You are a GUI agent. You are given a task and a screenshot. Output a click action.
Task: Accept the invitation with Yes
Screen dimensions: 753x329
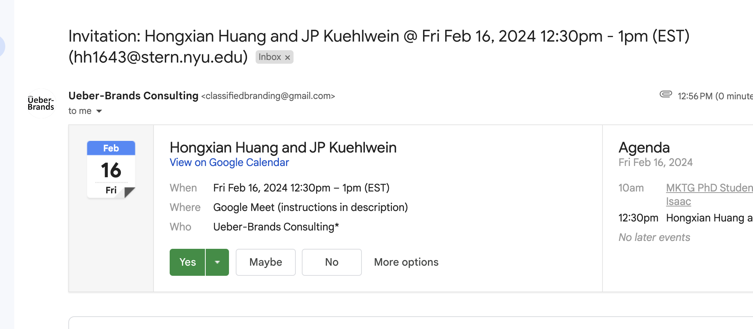[187, 262]
